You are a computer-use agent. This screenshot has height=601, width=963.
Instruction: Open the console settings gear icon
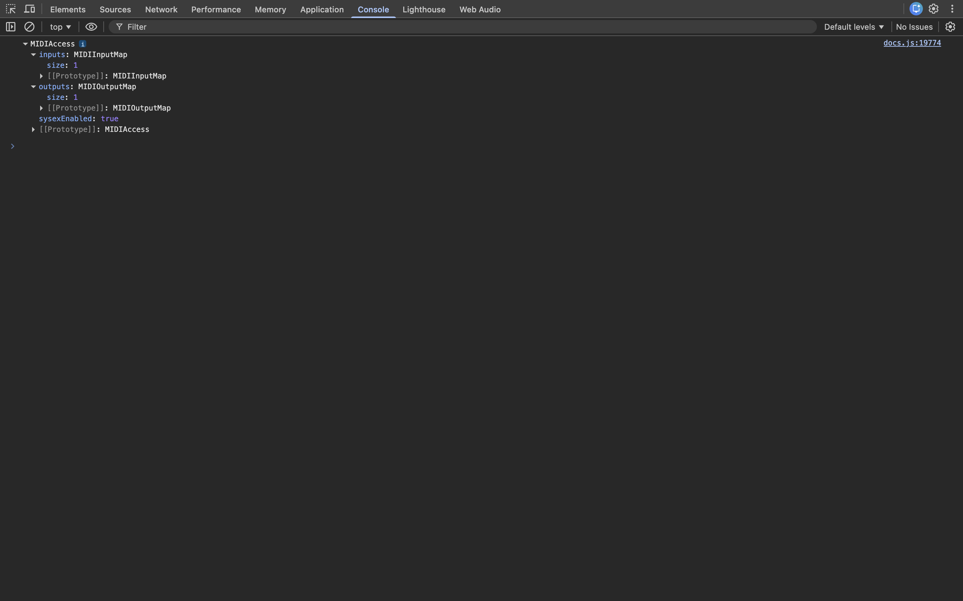pyautogui.click(x=950, y=27)
